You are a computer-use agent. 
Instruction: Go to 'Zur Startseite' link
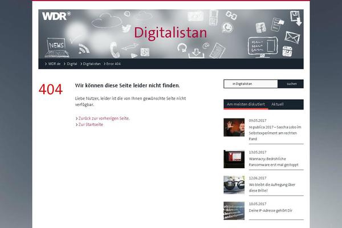click(x=91, y=124)
